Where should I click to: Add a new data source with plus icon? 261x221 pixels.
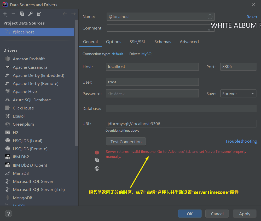[5, 14]
